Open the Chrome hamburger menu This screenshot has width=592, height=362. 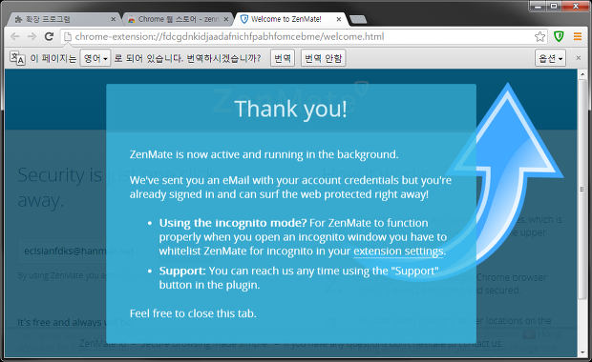point(578,36)
